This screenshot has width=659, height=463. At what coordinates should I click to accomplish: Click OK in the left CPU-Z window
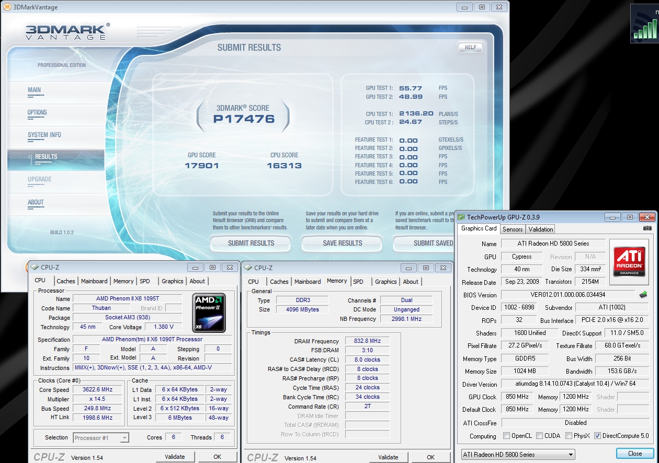pos(217,457)
